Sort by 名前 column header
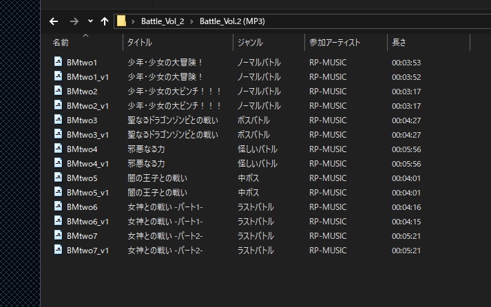This screenshot has width=491, height=307. 61,43
